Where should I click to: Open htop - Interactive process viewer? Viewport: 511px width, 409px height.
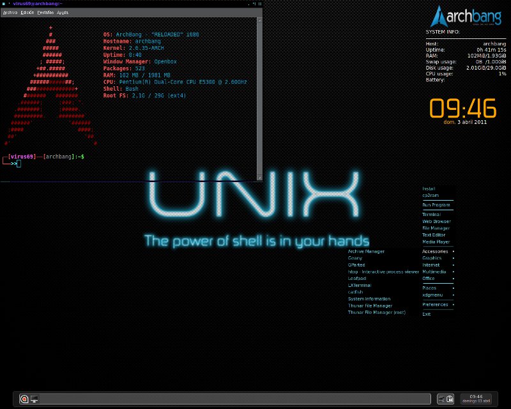pos(383,272)
